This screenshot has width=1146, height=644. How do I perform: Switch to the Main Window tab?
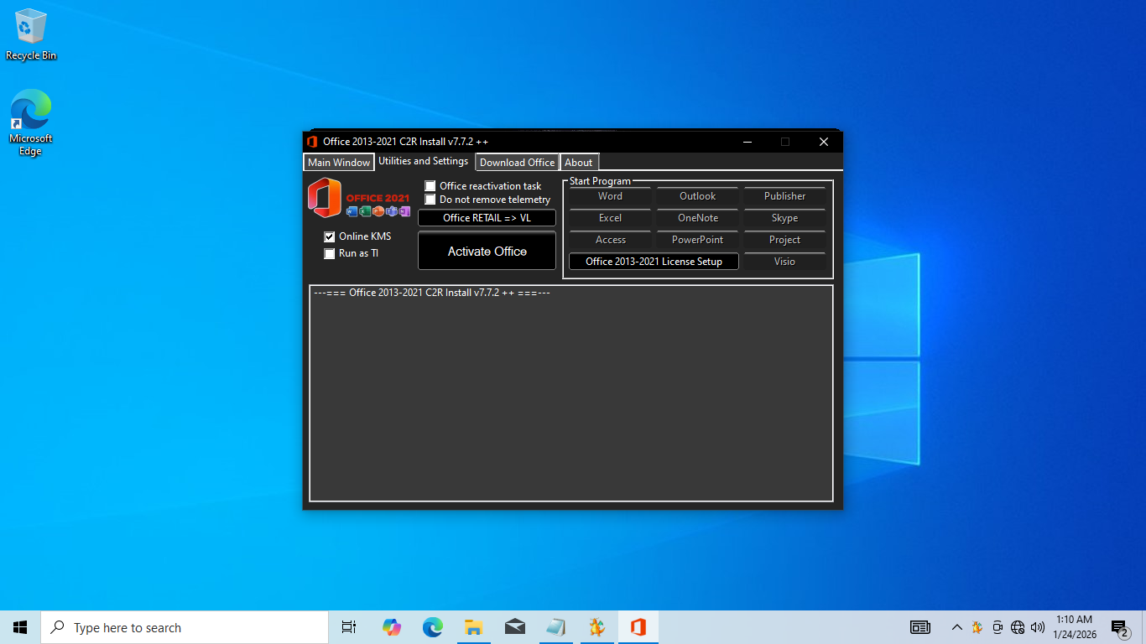(x=339, y=163)
